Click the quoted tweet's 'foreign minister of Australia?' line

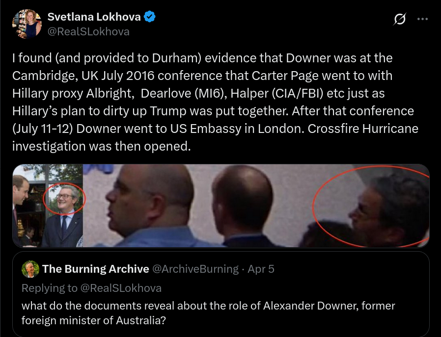pos(94,320)
